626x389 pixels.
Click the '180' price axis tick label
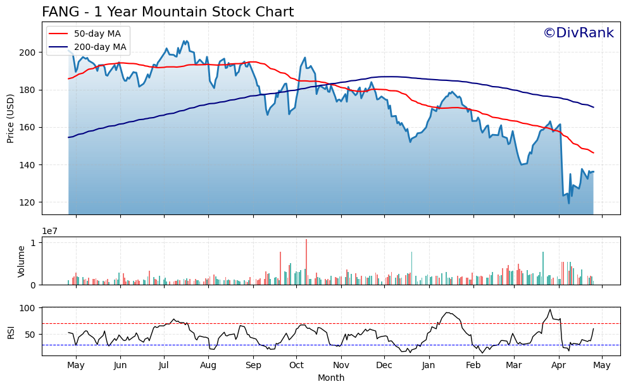pyautogui.click(x=28, y=90)
